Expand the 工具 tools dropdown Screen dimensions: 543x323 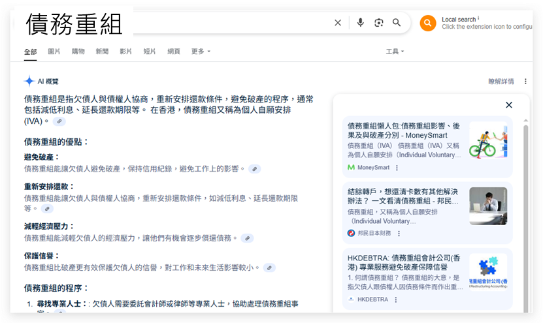[395, 52]
